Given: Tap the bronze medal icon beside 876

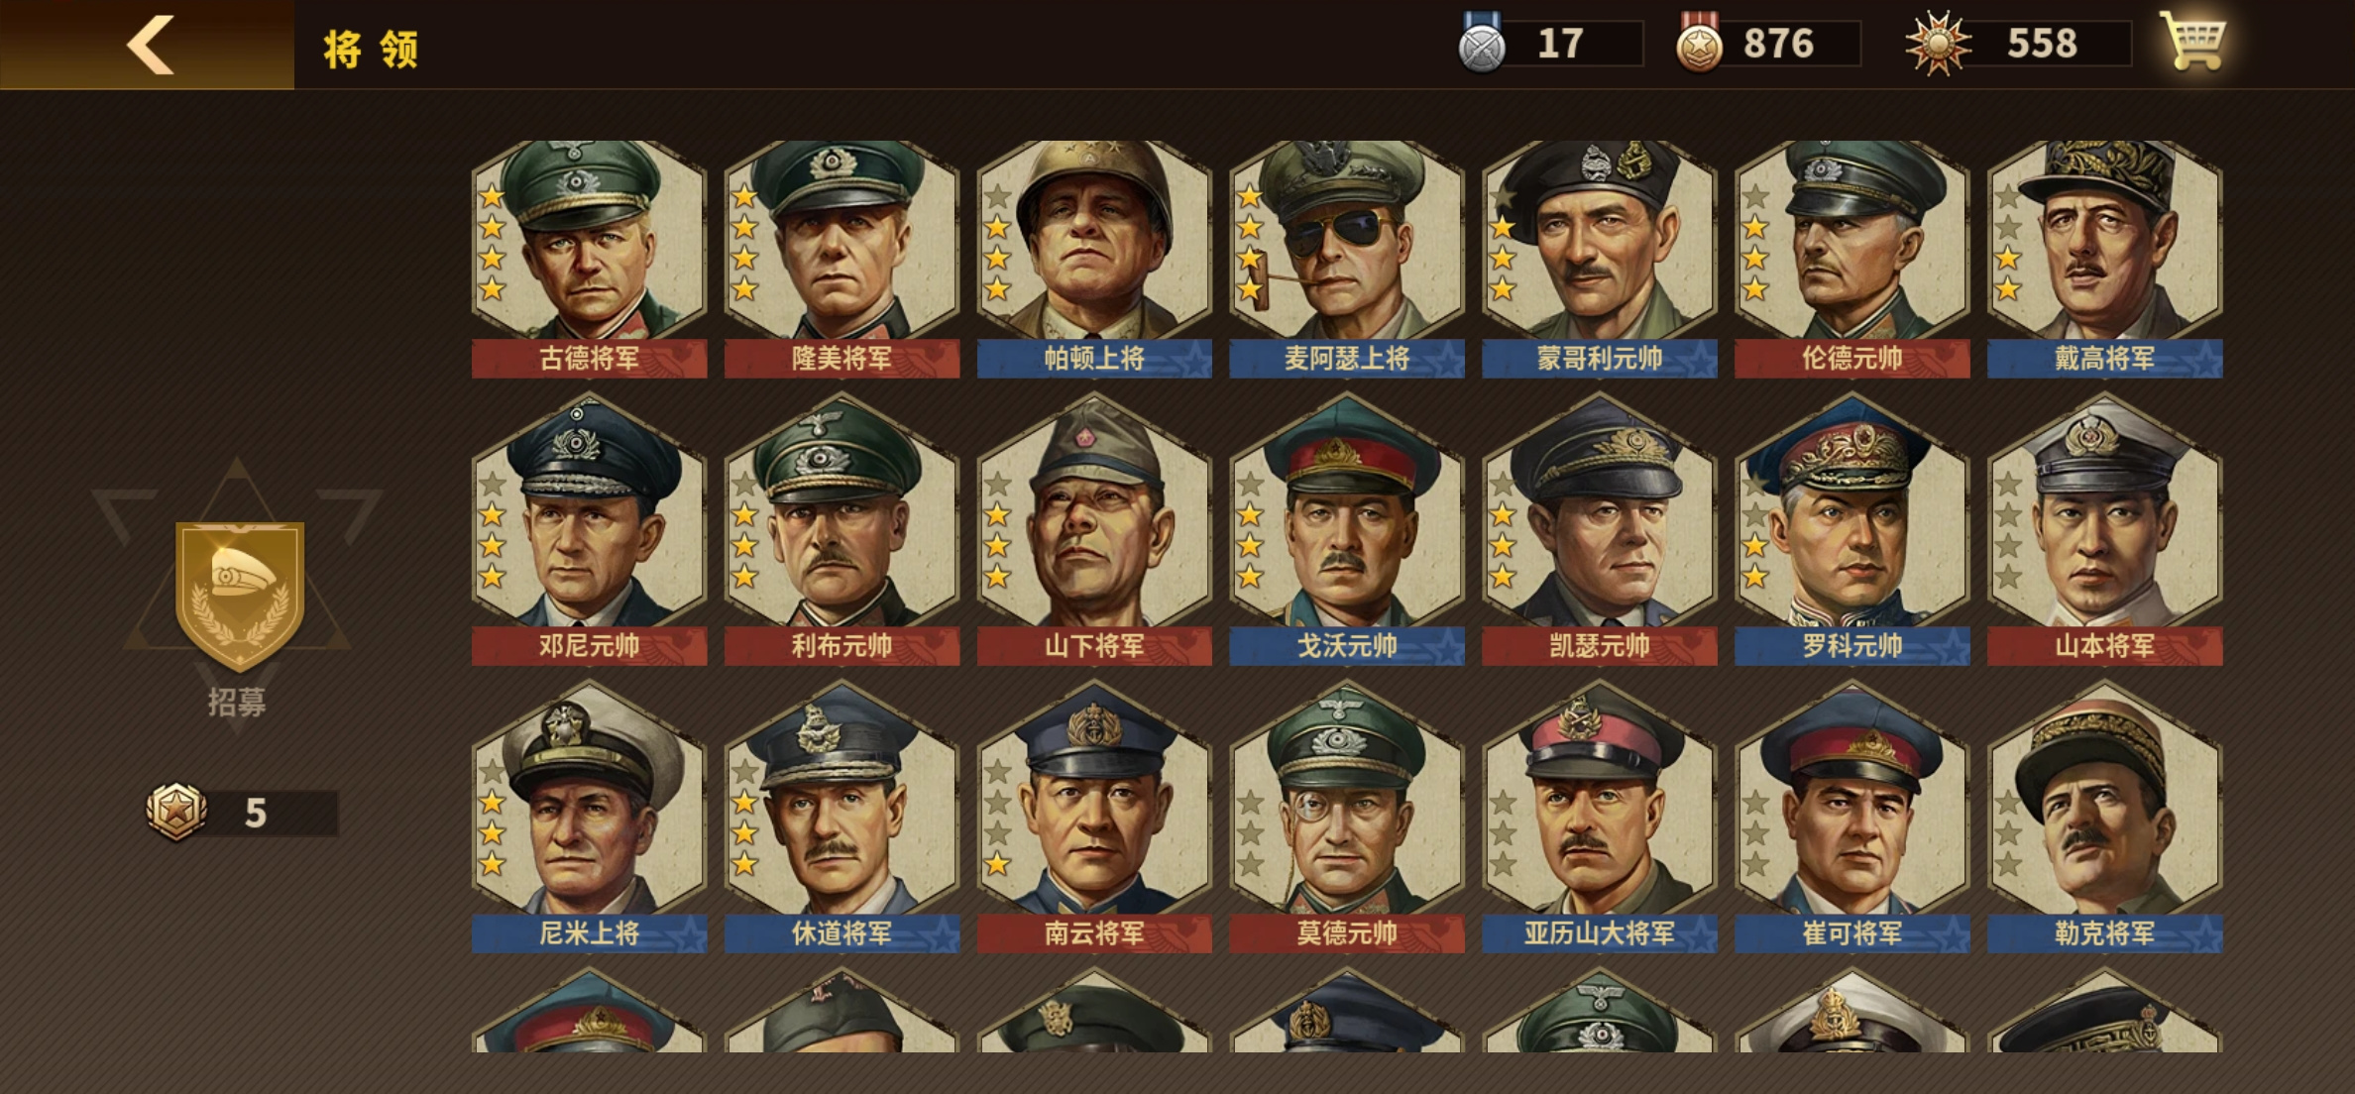Looking at the screenshot, I should (x=1699, y=44).
